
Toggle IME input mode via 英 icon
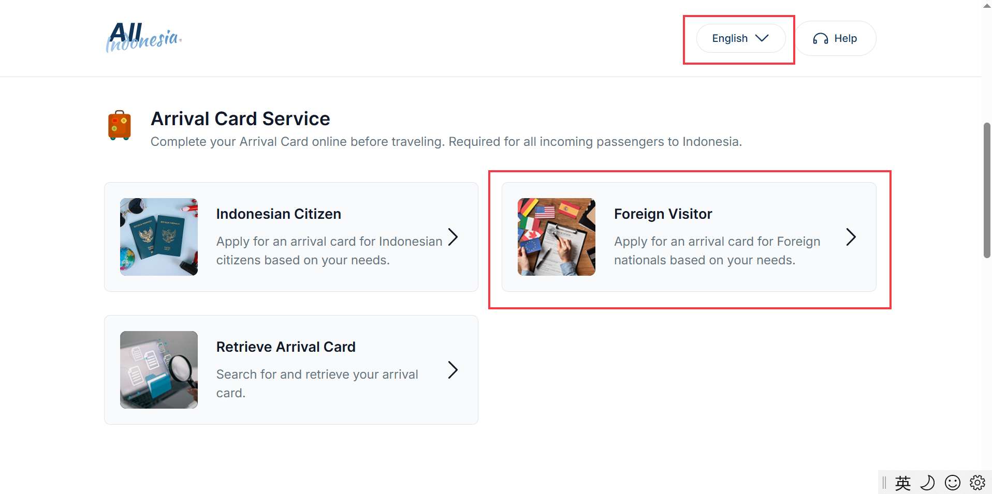pos(903,483)
